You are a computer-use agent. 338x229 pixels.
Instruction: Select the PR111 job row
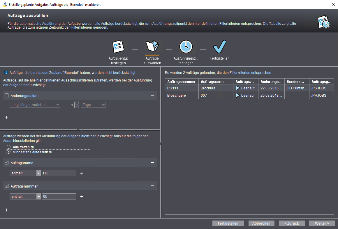click(249, 88)
